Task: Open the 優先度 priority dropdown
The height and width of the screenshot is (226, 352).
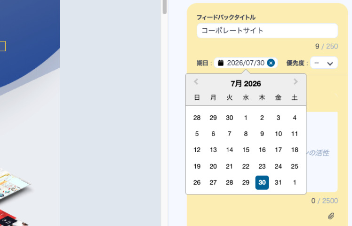Action: click(324, 63)
